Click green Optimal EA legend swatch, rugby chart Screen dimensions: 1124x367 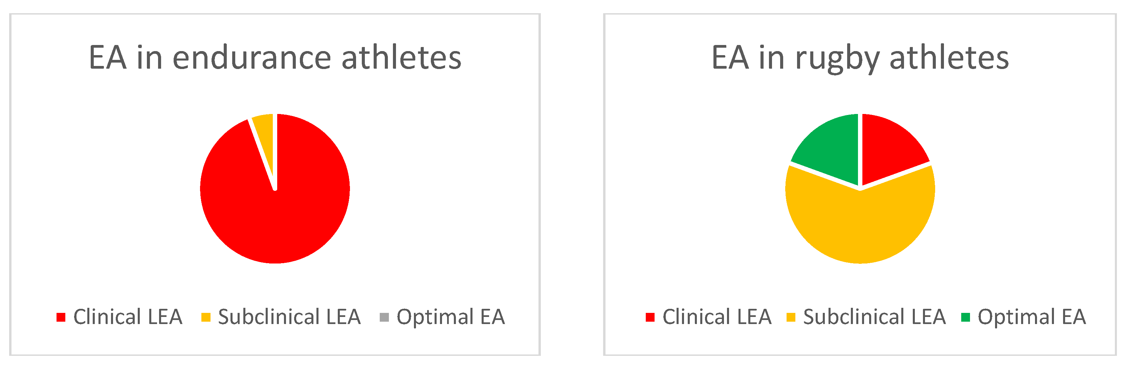pyautogui.click(x=966, y=317)
